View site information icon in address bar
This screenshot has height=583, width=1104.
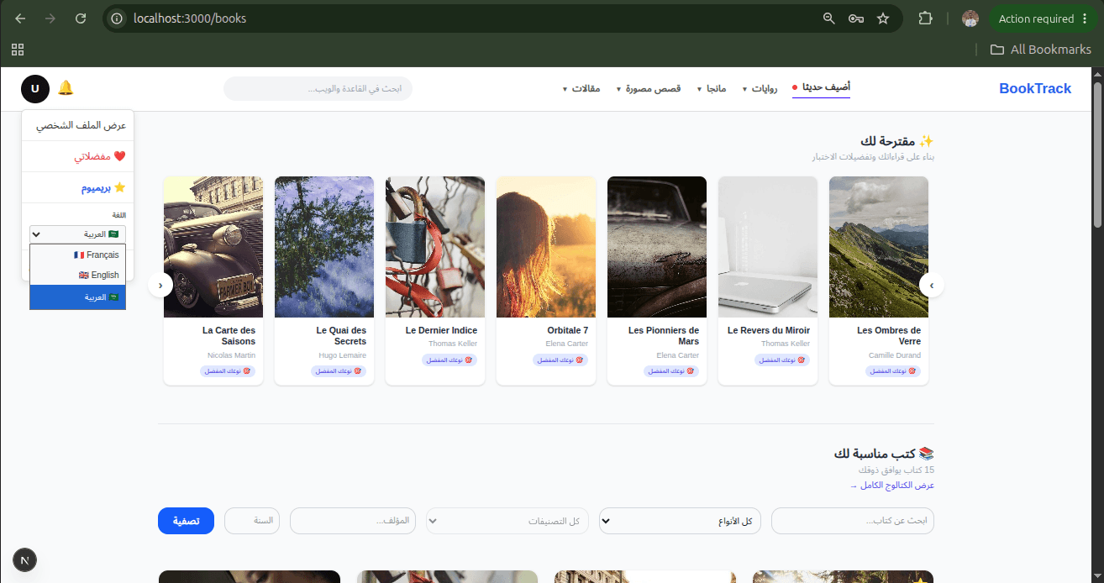click(x=118, y=18)
